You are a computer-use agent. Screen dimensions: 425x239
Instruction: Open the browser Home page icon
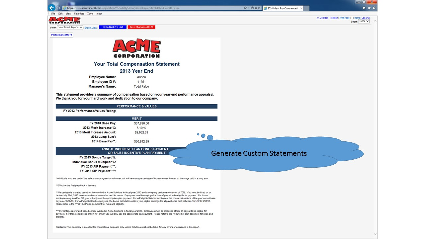[364, 8]
